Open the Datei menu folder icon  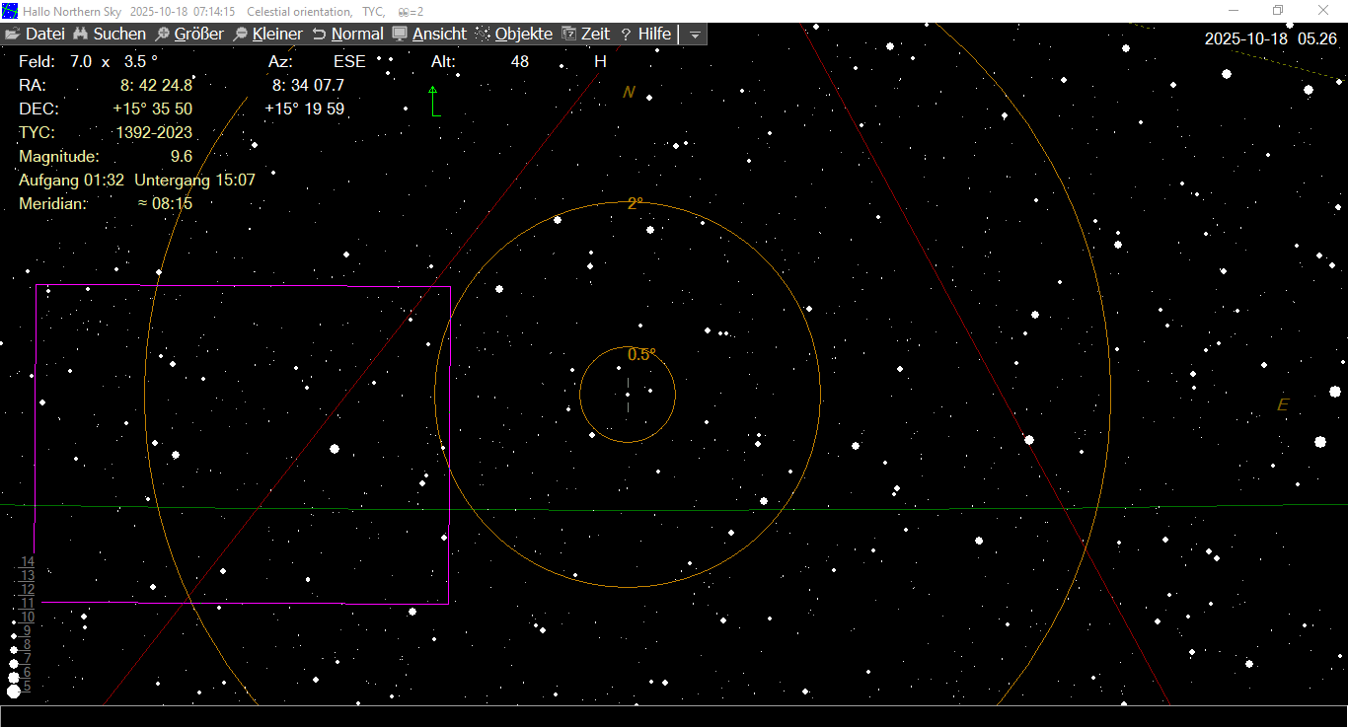coord(13,34)
